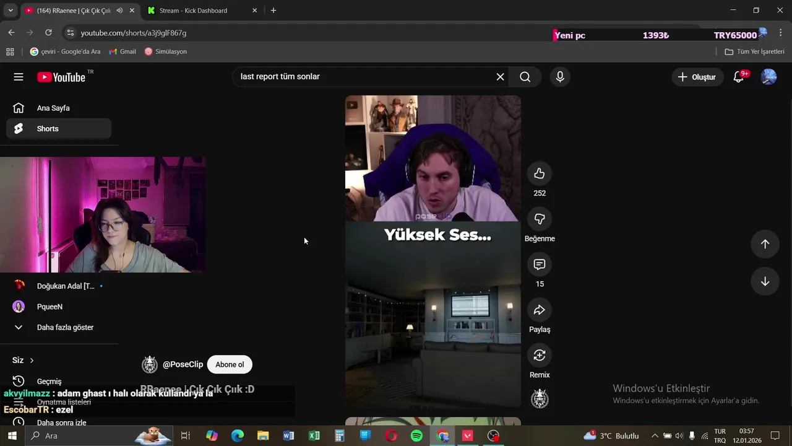Launch Calculator from the taskbar
Screen dimensions: 792x446
340,435
